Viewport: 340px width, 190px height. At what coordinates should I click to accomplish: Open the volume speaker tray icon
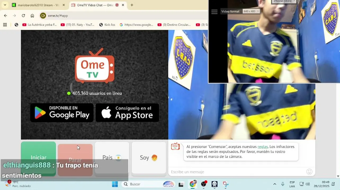[x=307, y=184]
